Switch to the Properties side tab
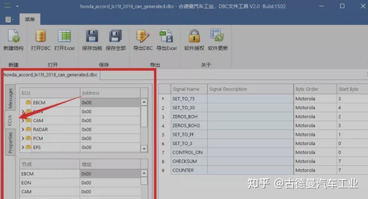368x199 pixels. click(x=10, y=142)
